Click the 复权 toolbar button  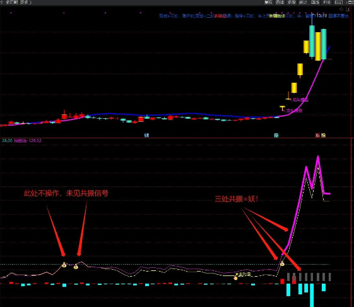268,3
